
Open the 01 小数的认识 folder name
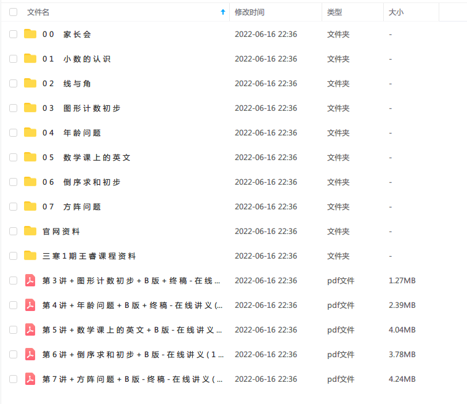(x=76, y=59)
